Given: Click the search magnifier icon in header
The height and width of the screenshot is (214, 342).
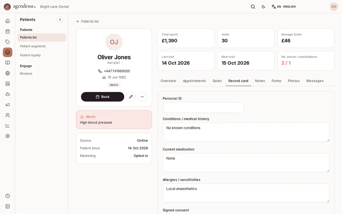Looking at the screenshot, I should coord(253,6).
